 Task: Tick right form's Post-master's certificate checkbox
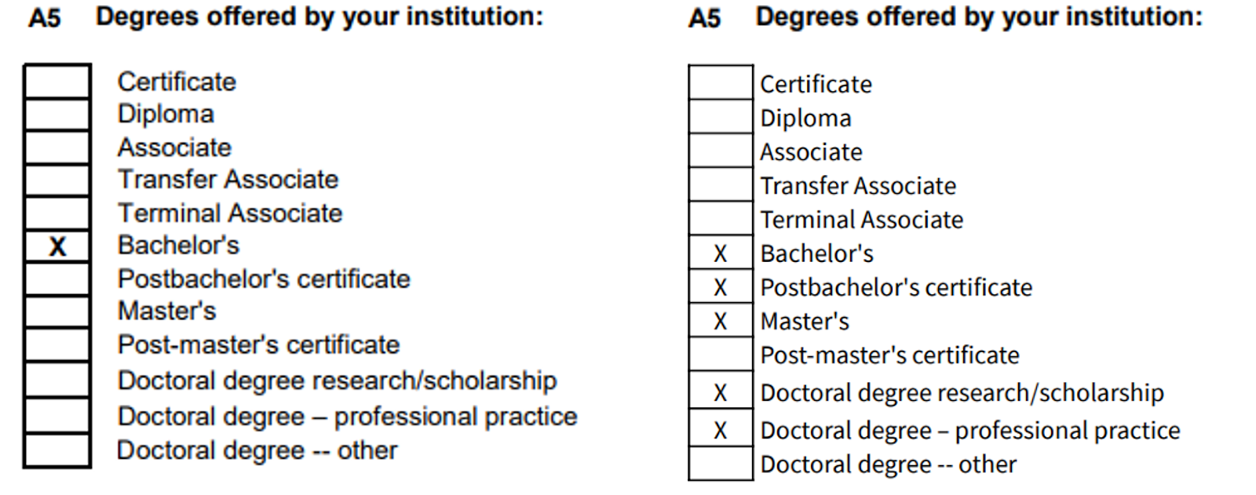click(721, 354)
